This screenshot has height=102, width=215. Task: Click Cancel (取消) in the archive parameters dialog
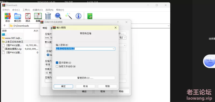tap(103, 92)
